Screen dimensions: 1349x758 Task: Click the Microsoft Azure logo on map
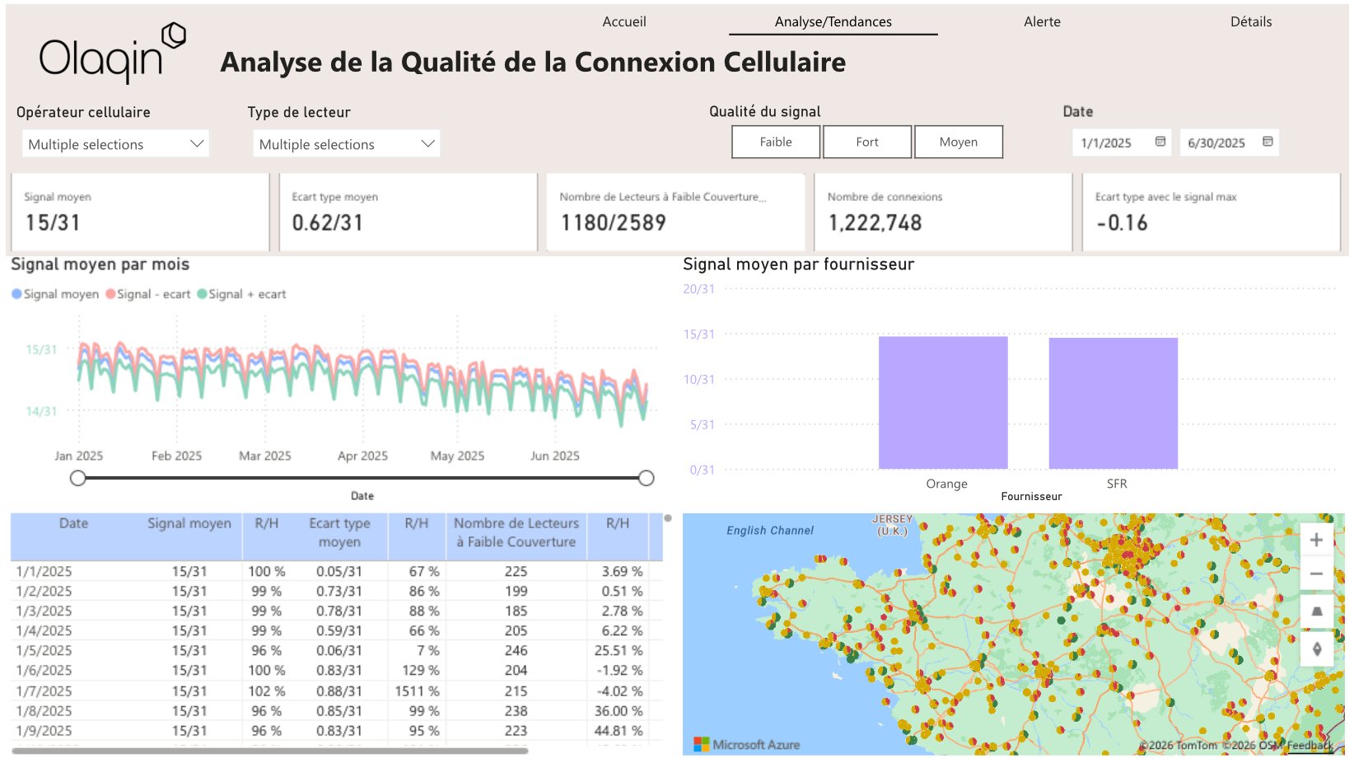[x=747, y=744]
